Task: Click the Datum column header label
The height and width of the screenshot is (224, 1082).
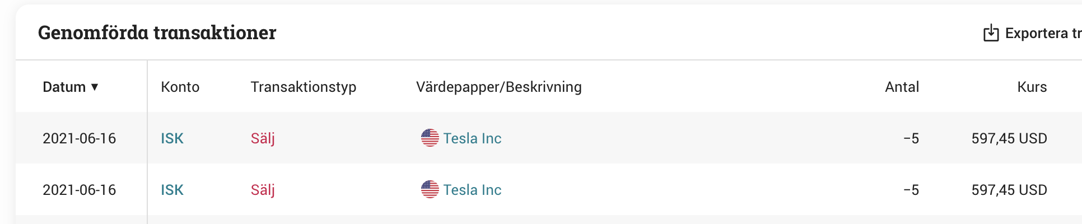Action: point(64,87)
